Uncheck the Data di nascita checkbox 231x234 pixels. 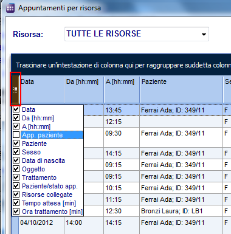[x=16, y=160]
